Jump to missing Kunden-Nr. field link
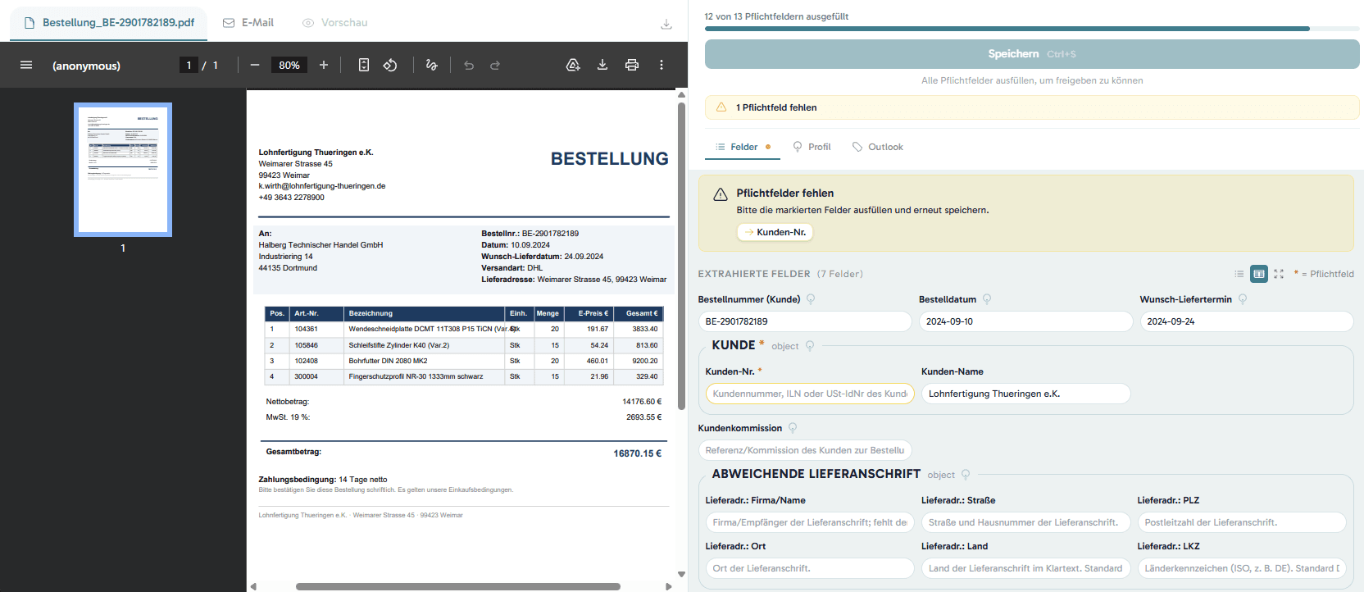 tap(775, 232)
